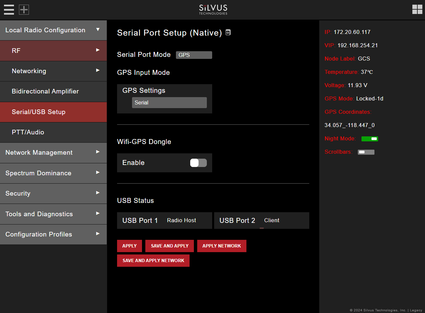Screen dimensions: 425x313
Task: Click the SAVE AND APPLY NETWORK button
Action: point(153,260)
